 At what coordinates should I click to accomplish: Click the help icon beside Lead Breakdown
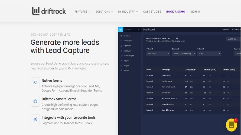pos(177,38)
